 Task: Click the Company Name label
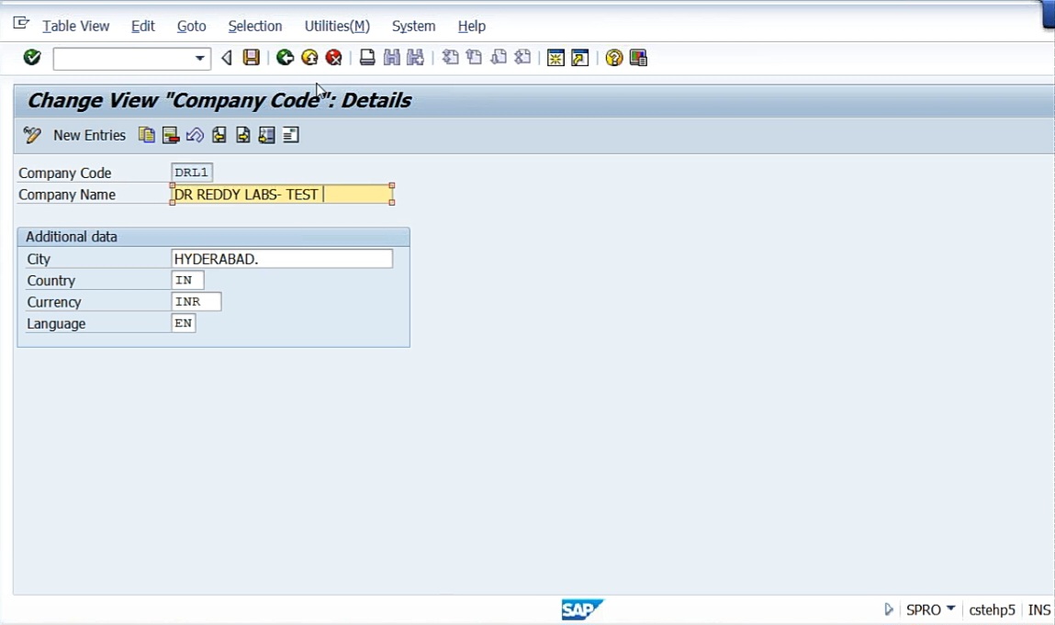[x=67, y=195]
